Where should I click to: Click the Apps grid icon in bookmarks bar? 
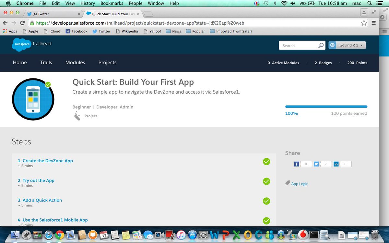click(5, 31)
